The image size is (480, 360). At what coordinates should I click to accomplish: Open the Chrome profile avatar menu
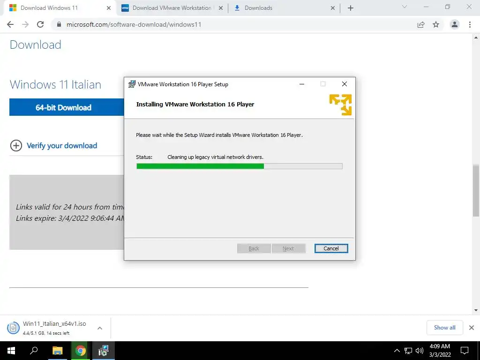455,24
